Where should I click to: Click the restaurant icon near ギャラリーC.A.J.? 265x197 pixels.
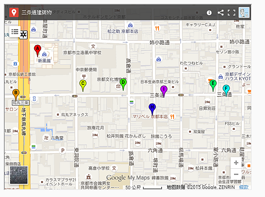(x=157, y=28)
